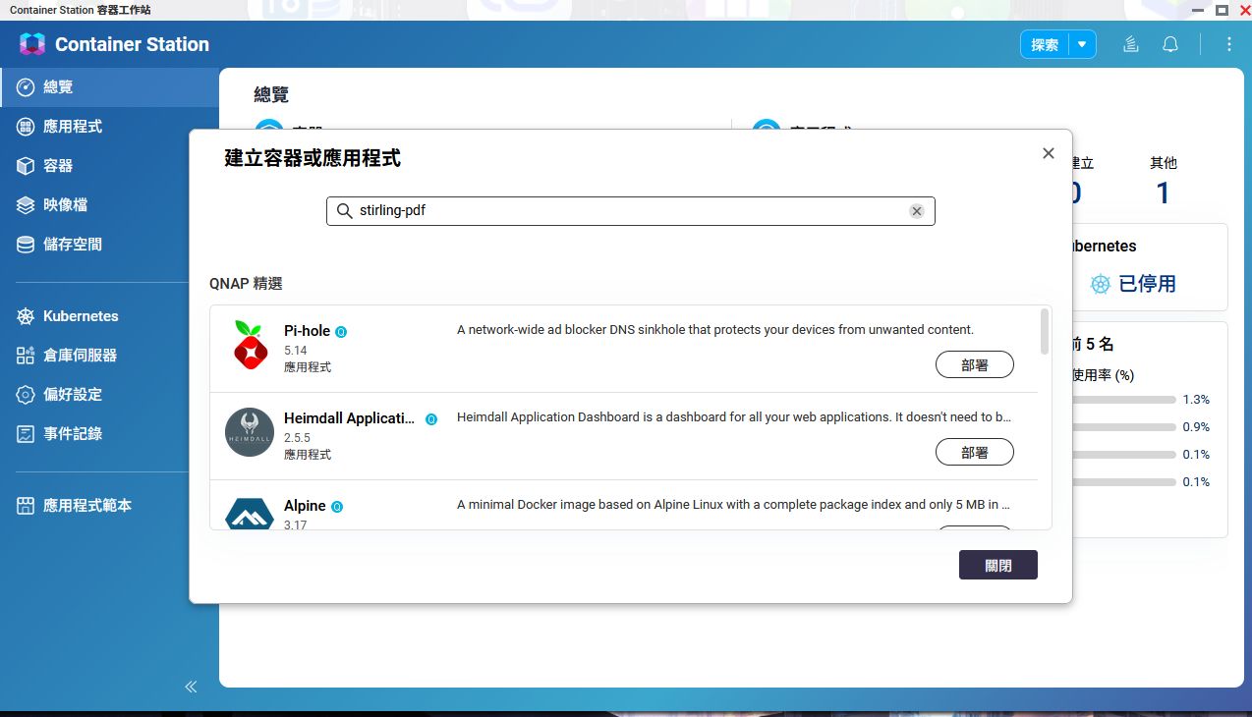Click the application templates (應用程式範本) icon
Viewport: 1252px width, 717px height.
click(x=26, y=506)
